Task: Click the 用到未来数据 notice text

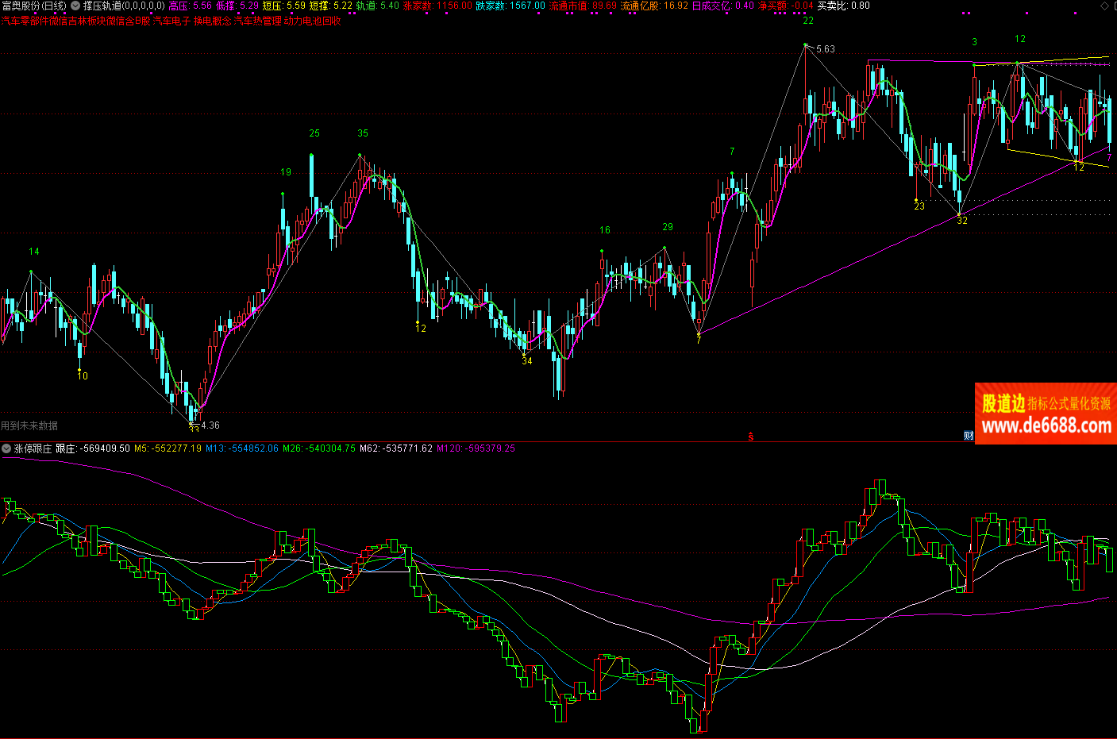Action: pos(29,425)
